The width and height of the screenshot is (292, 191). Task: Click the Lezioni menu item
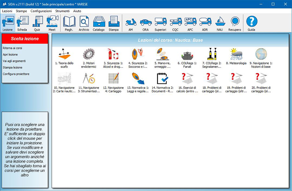pos(7,11)
